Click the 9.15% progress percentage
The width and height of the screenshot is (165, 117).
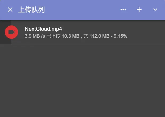pos(120,36)
